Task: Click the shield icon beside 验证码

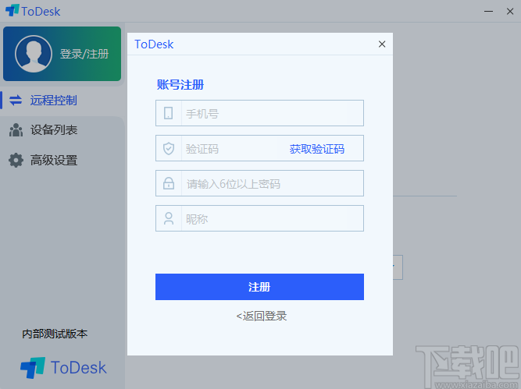Action: click(169, 149)
